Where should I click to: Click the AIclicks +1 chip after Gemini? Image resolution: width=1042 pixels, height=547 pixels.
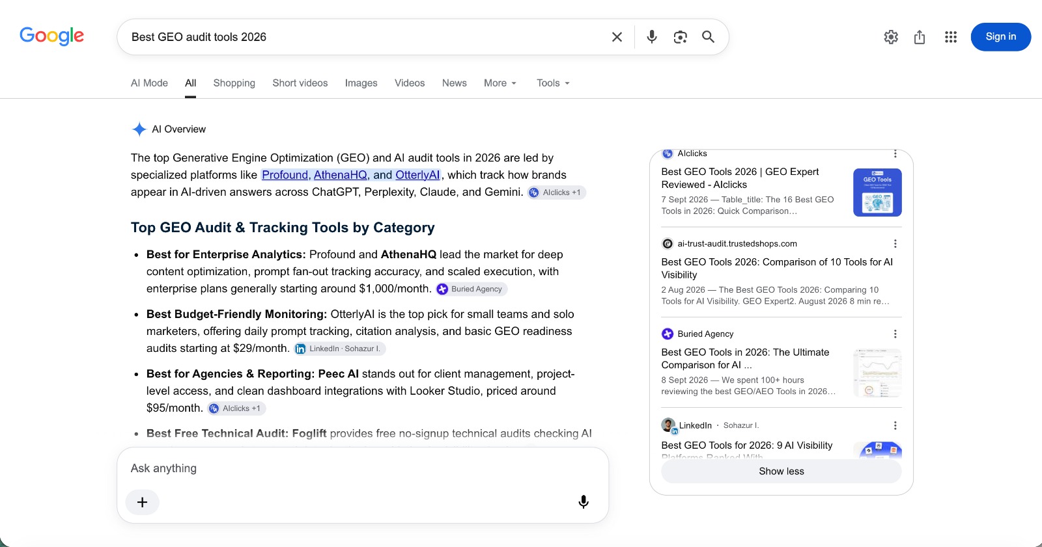click(x=556, y=193)
